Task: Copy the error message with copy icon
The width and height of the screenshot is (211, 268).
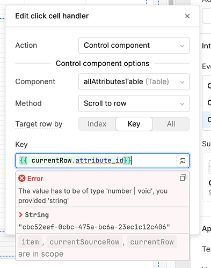Action: click(183, 178)
